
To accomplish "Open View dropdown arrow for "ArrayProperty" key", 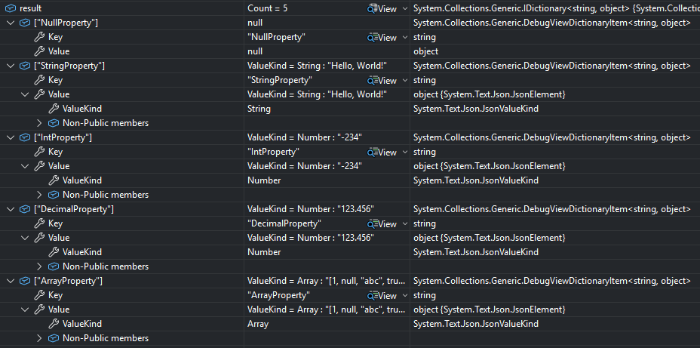I will (x=405, y=295).
